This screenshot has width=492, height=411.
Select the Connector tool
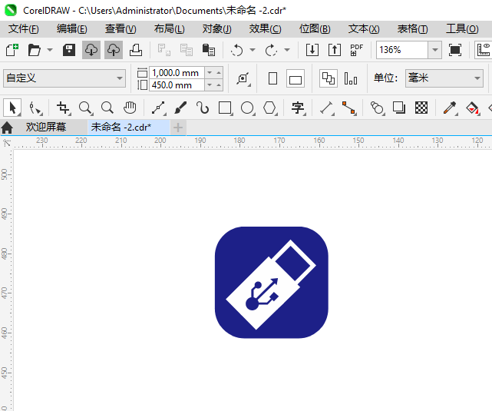349,108
